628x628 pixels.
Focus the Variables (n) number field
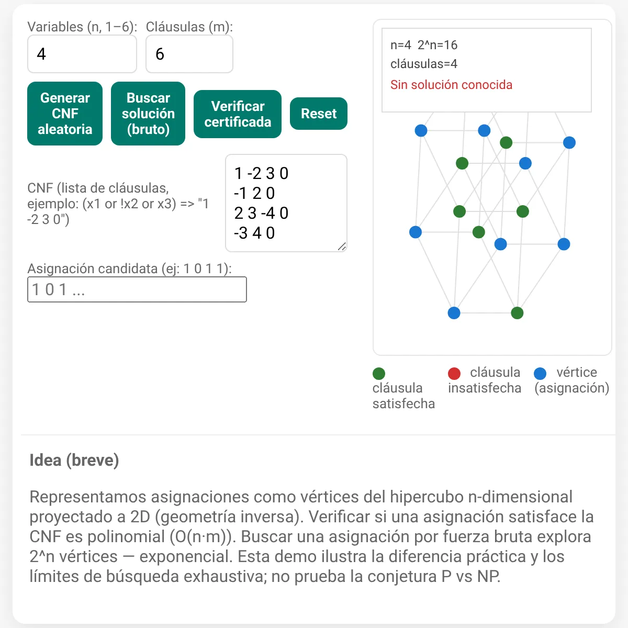click(x=82, y=54)
